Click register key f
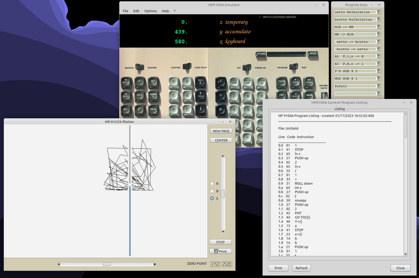 click(x=187, y=110)
